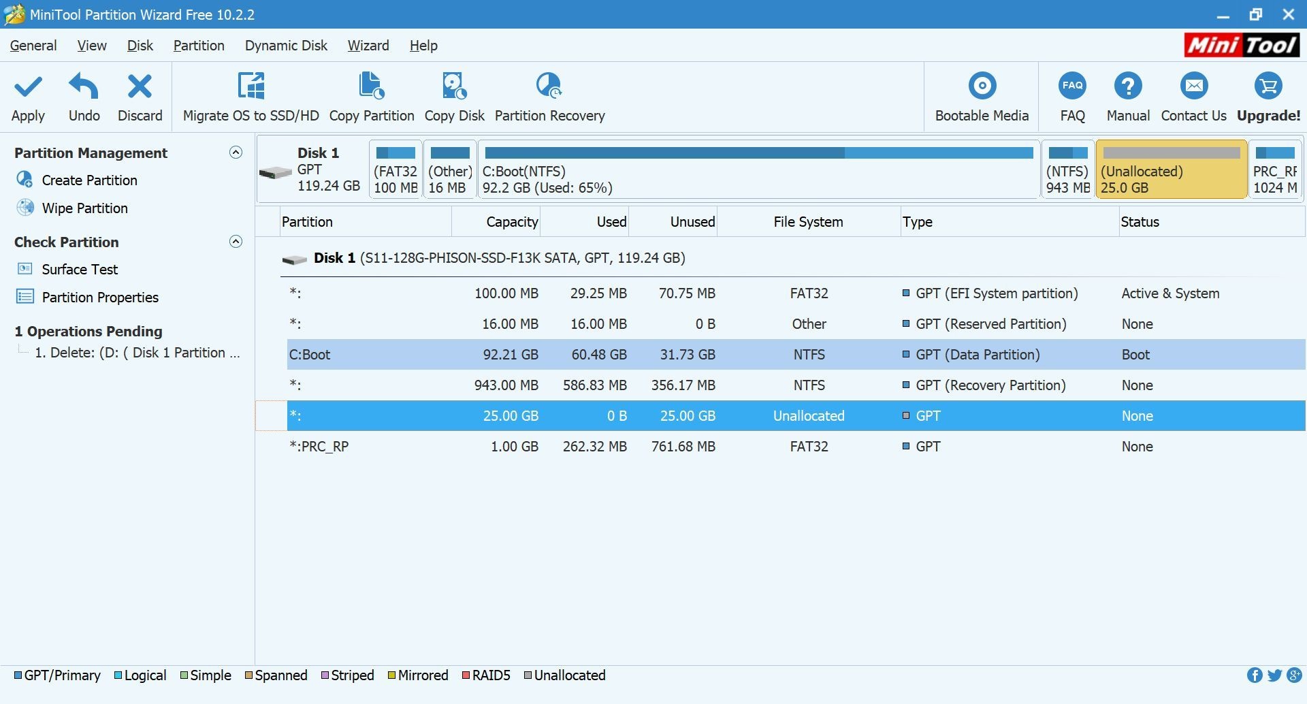Screen dimensions: 1307x704
Task: Select the GPT Recovery Partition row
Action: (796, 385)
